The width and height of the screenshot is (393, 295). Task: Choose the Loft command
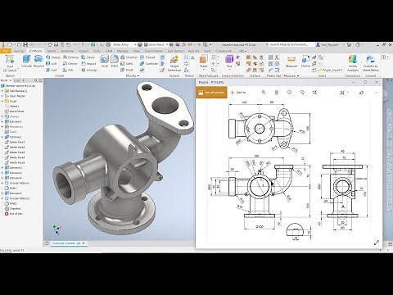tap(52, 64)
